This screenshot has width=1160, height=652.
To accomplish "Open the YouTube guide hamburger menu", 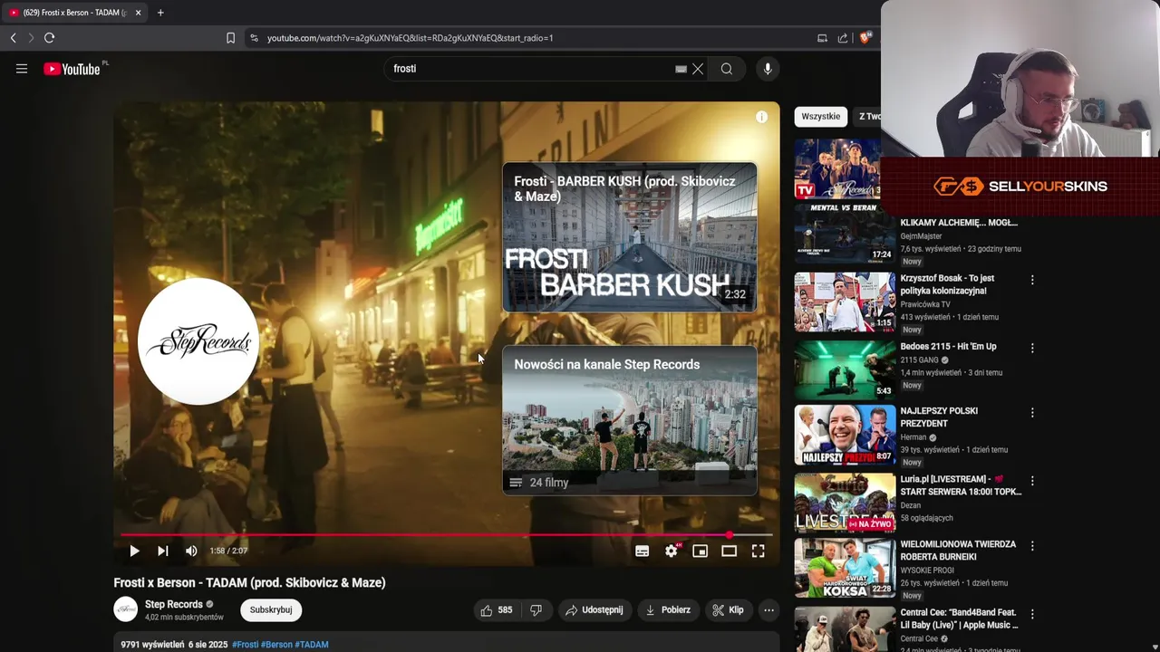I will click(22, 69).
